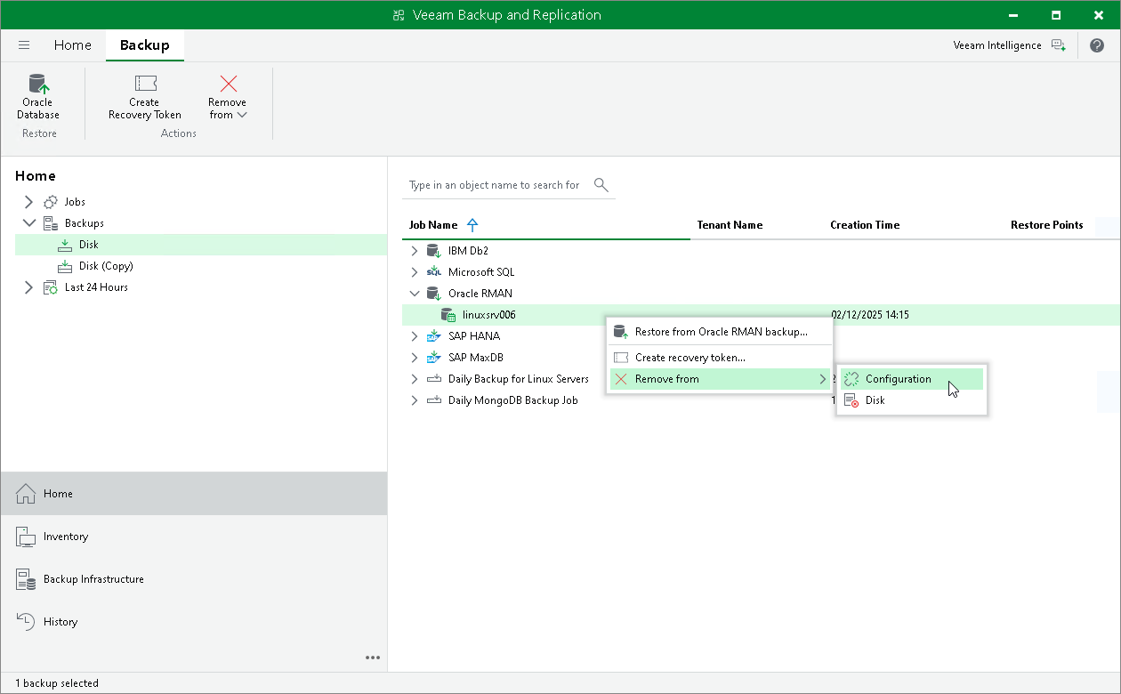Click the Microsoft SQL icon

(x=433, y=272)
